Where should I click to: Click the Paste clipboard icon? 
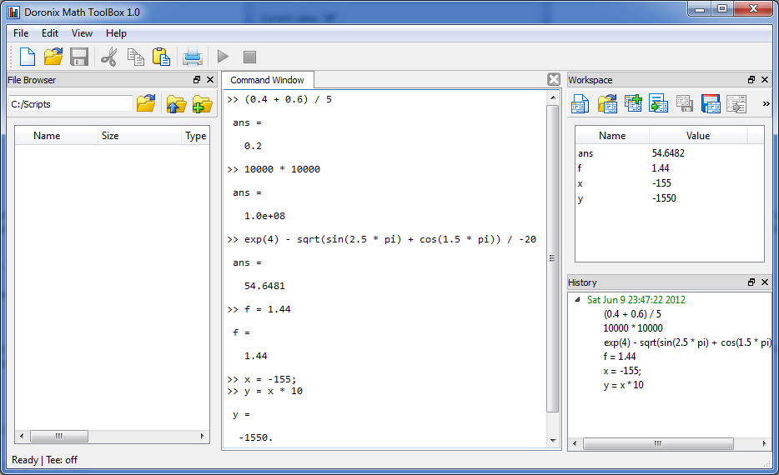coord(161,57)
